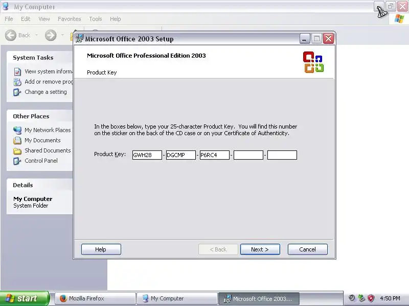This screenshot has height=306, width=409.
Task: Close the My Computer window
Action: [402, 6]
